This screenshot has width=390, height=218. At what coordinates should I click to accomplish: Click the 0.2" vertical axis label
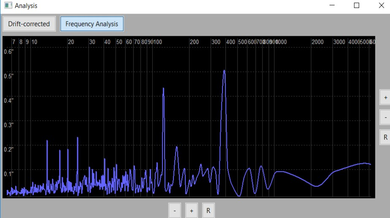pyautogui.click(x=8, y=149)
